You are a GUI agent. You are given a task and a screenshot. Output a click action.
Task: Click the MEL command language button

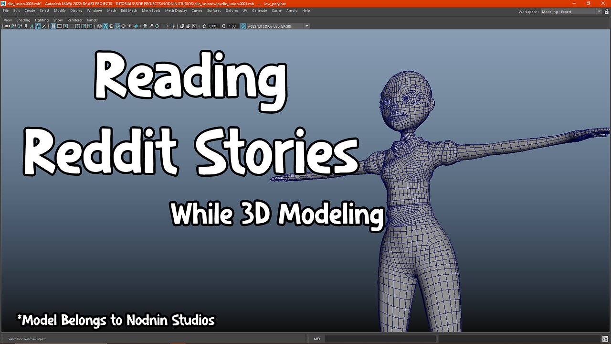click(317, 339)
